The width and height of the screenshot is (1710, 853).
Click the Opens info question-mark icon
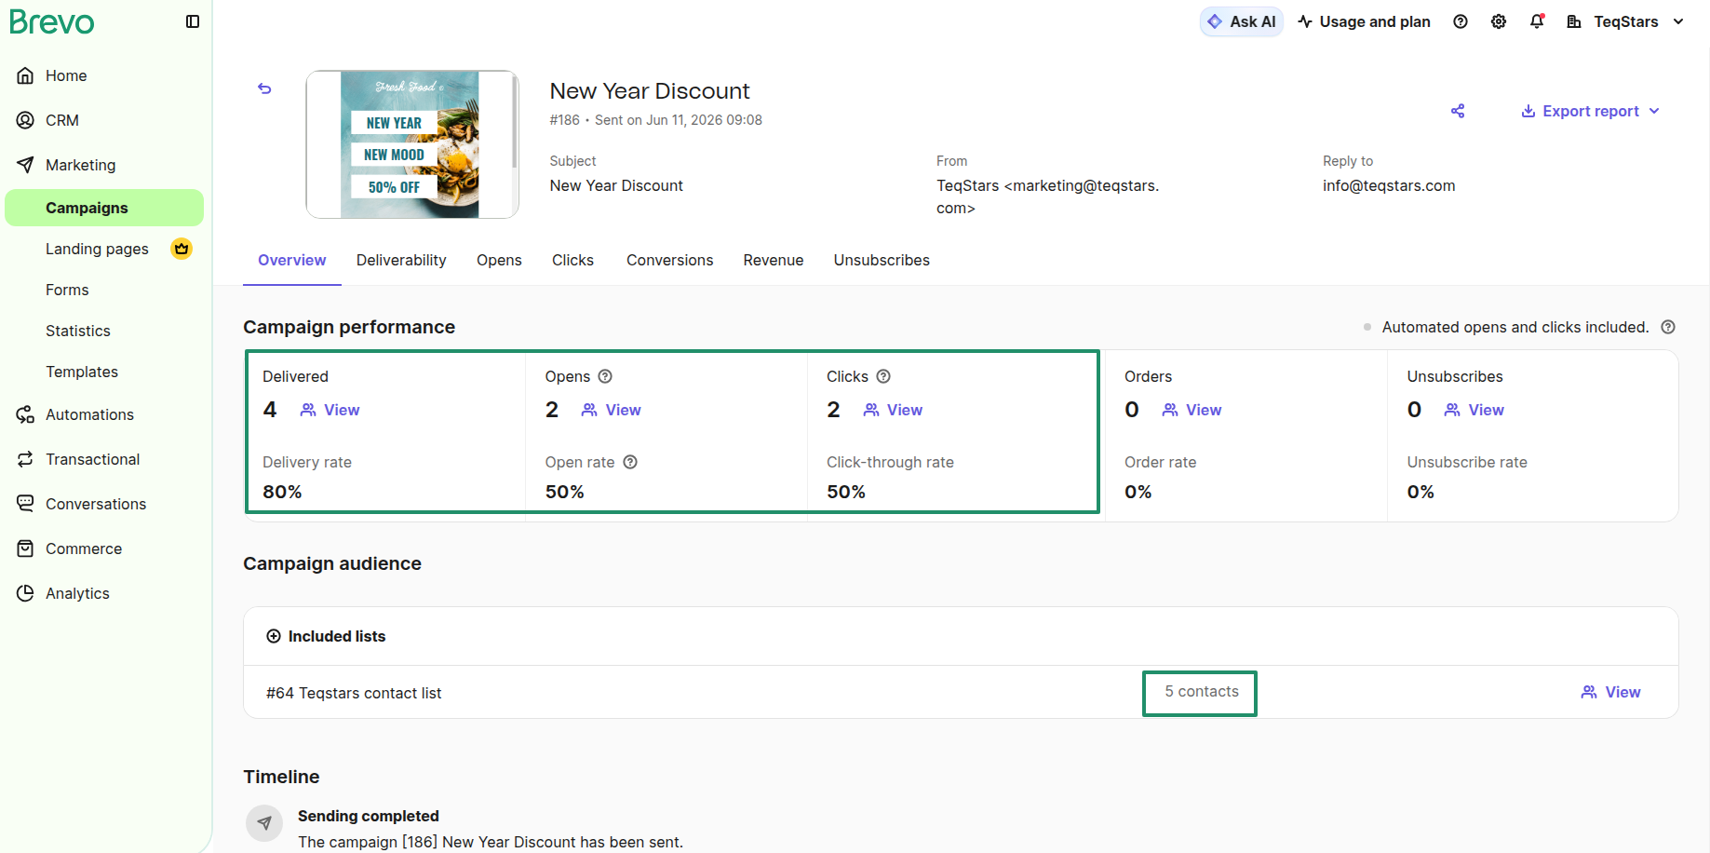click(x=605, y=376)
